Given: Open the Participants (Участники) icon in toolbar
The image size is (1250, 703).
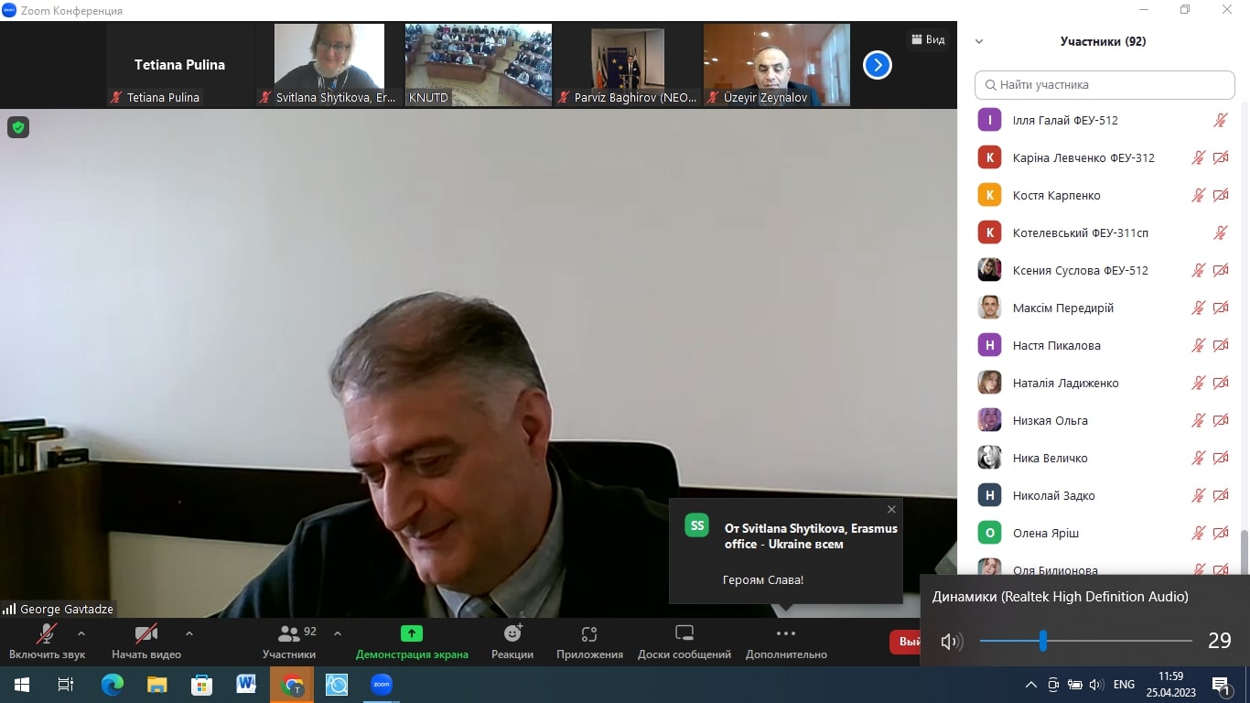Looking at the screenshot, I should [x=289, y=633].
